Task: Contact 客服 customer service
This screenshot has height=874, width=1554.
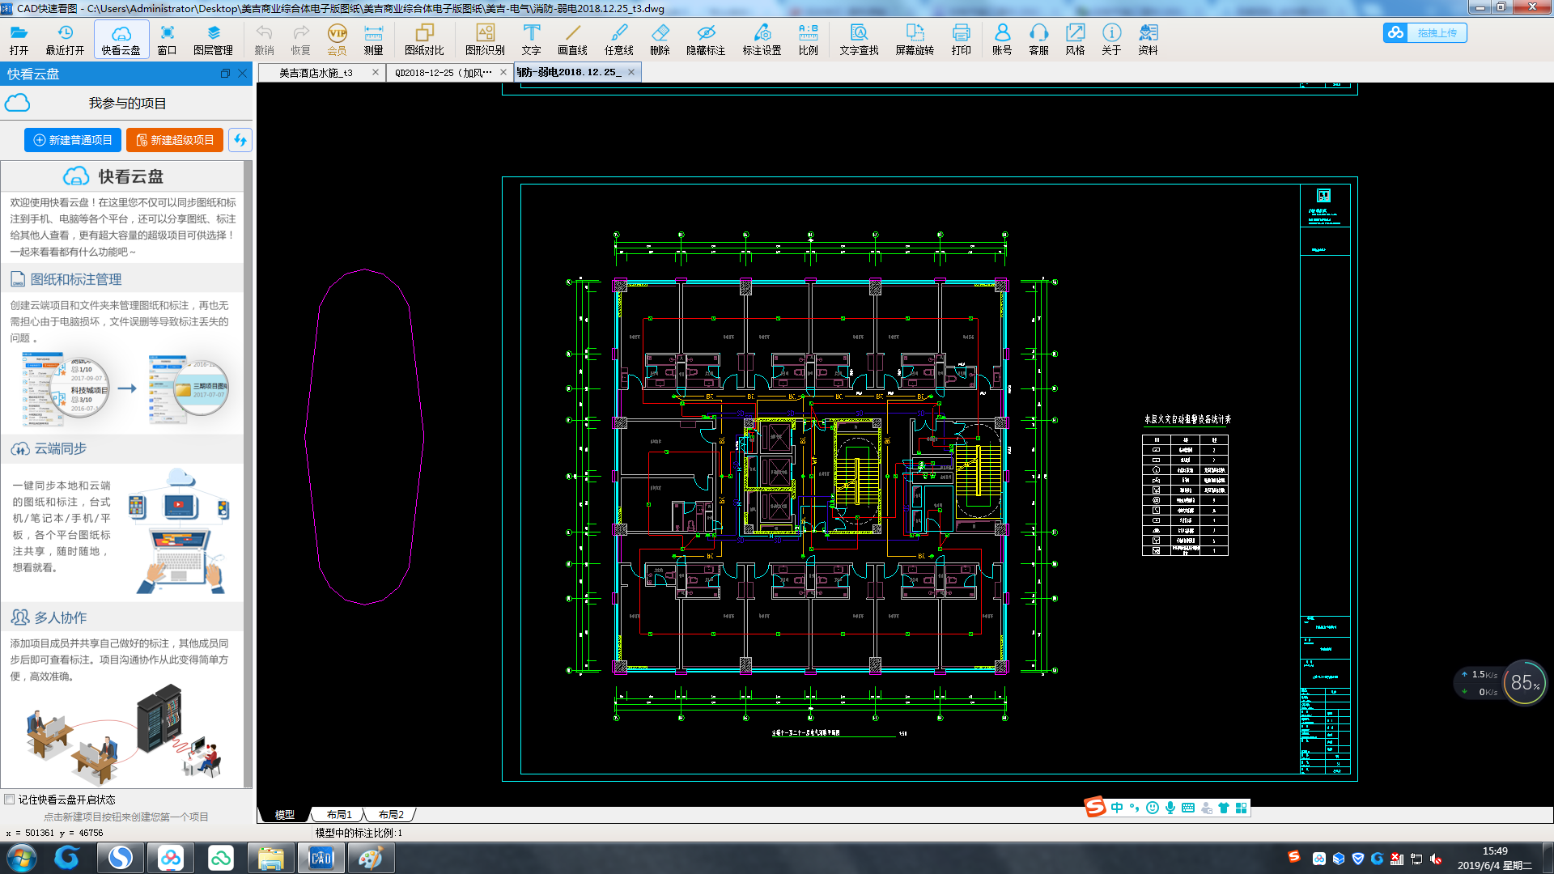Action: tap(1038, 39)
